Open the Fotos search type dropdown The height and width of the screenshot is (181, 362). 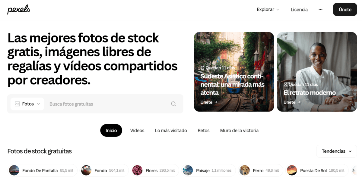(27, 104)
